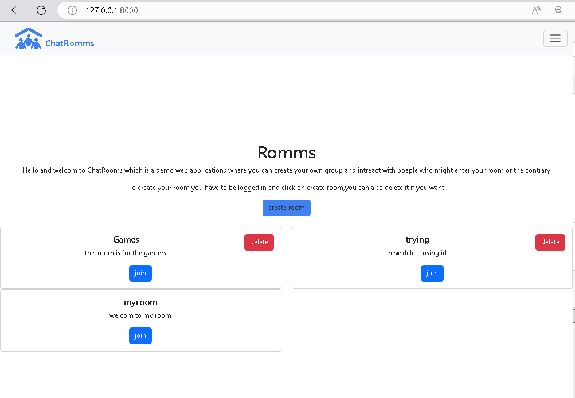575x398 pixels.
Task: Activate the Read aloud icon
Action: (536, 10)
